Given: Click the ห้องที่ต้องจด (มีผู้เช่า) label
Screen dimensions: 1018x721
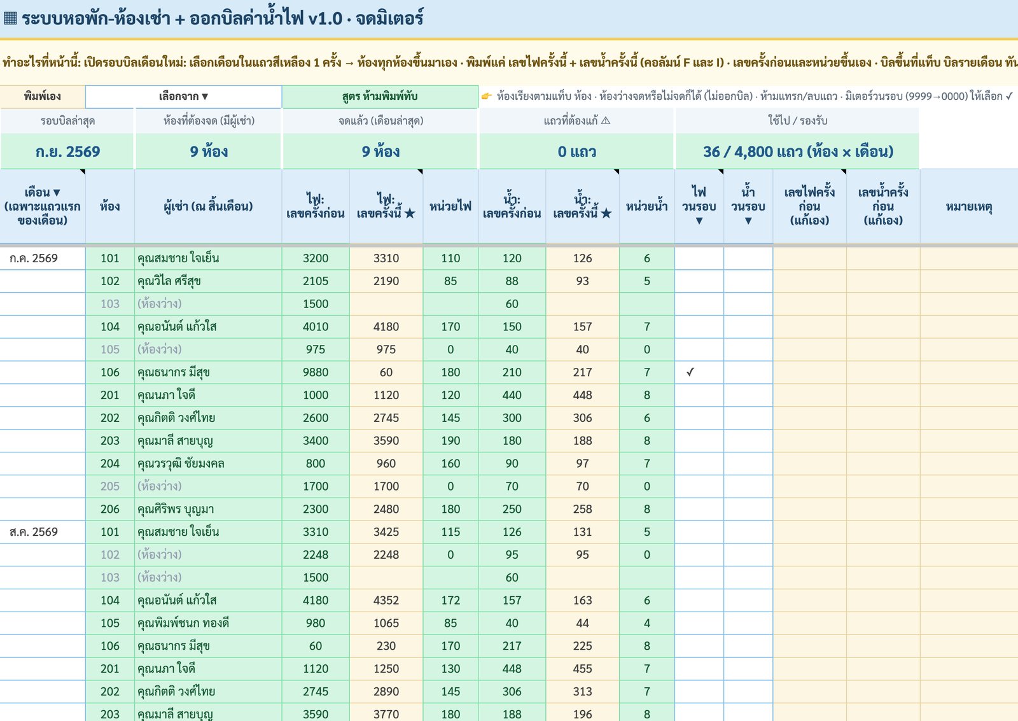Looking at the screenshot, I should 209,121.
